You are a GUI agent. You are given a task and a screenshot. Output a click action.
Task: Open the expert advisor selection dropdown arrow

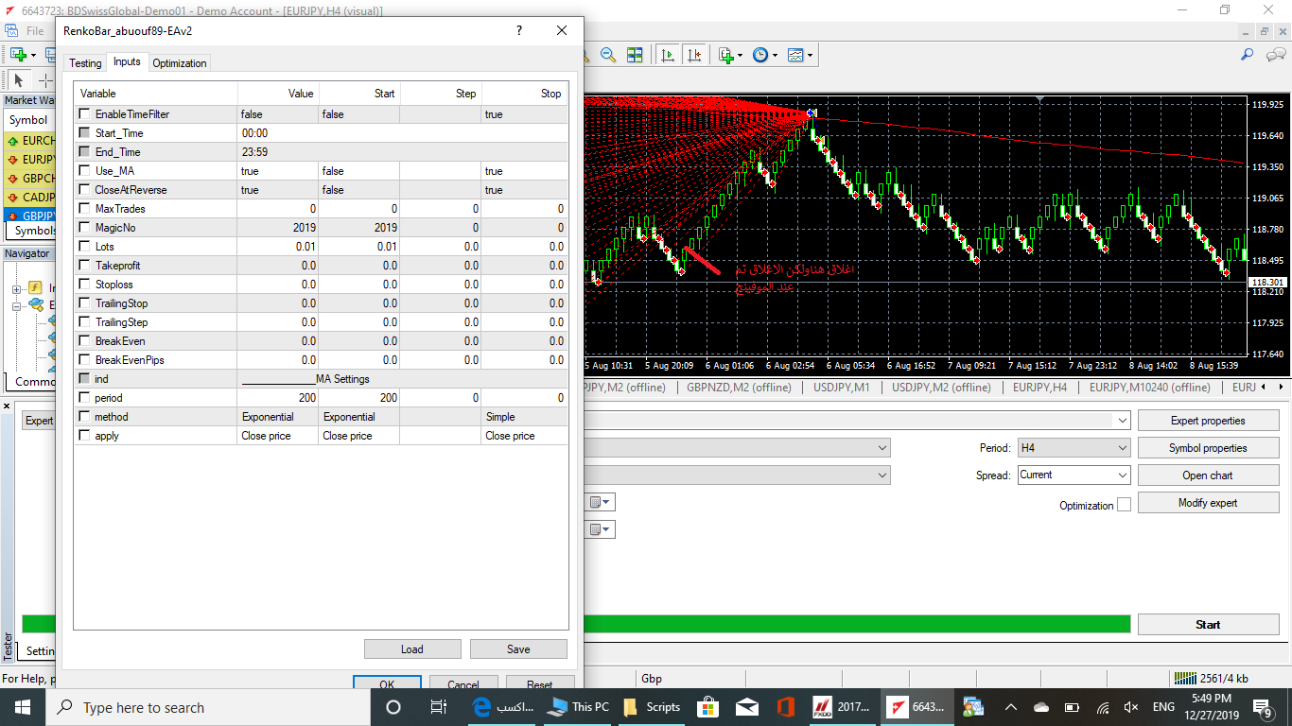coord(1122,421)
